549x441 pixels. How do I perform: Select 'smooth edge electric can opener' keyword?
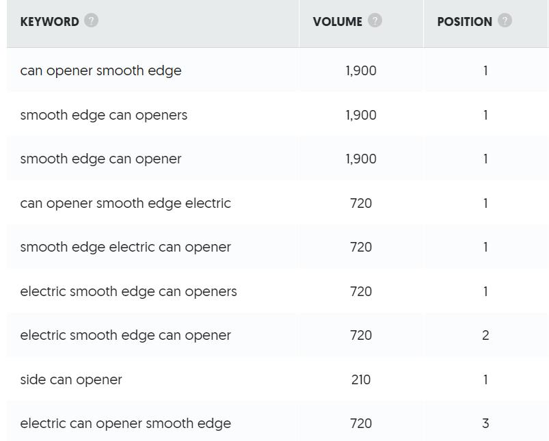[x=126, y=248]
